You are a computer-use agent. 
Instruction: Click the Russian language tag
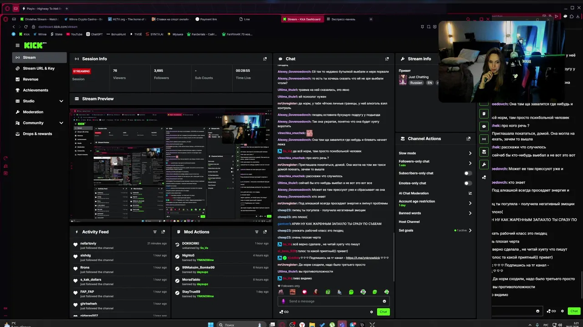[x=416, y=83]
